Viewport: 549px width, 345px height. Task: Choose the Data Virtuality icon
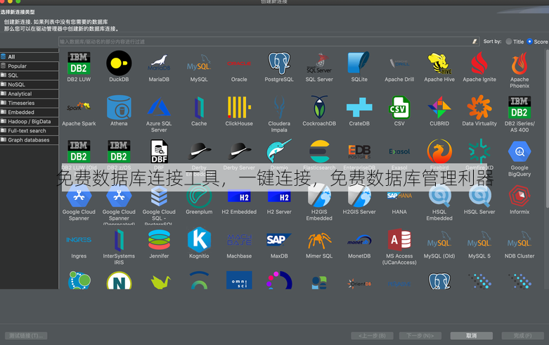(x=479, y=107)
